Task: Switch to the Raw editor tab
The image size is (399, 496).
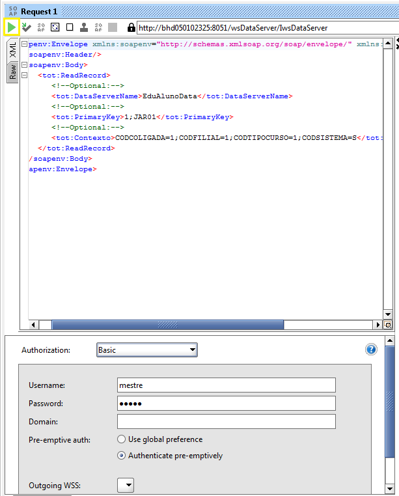Action: click(x=12, y=72)
